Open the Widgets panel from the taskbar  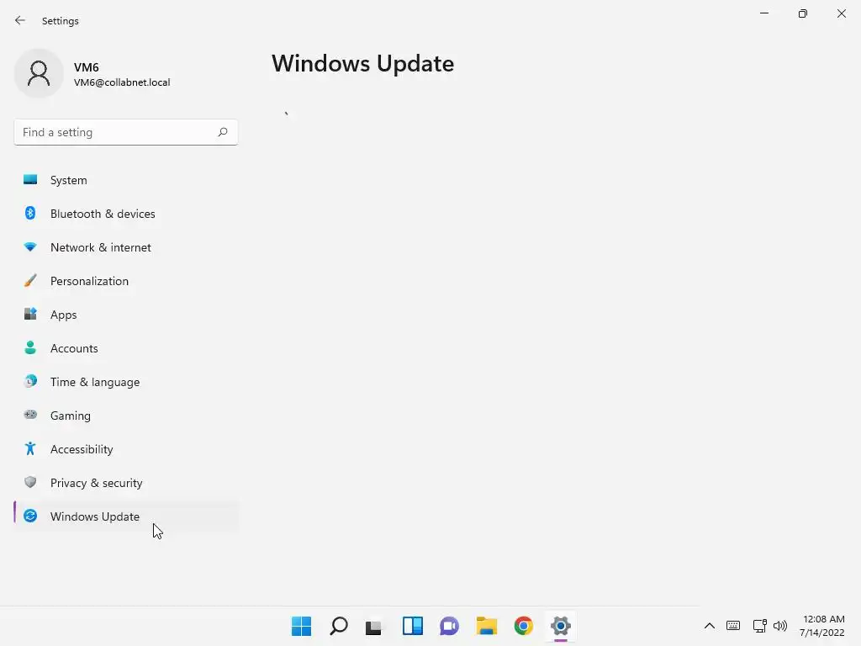pos(412,626)
